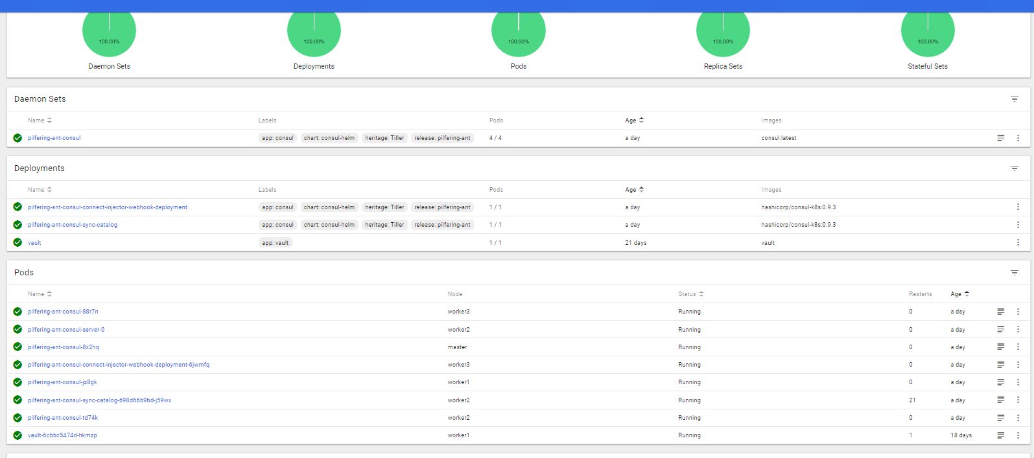Click the 'app: vault' label chip
The image size is (1034, 458).
pos(276,243)
